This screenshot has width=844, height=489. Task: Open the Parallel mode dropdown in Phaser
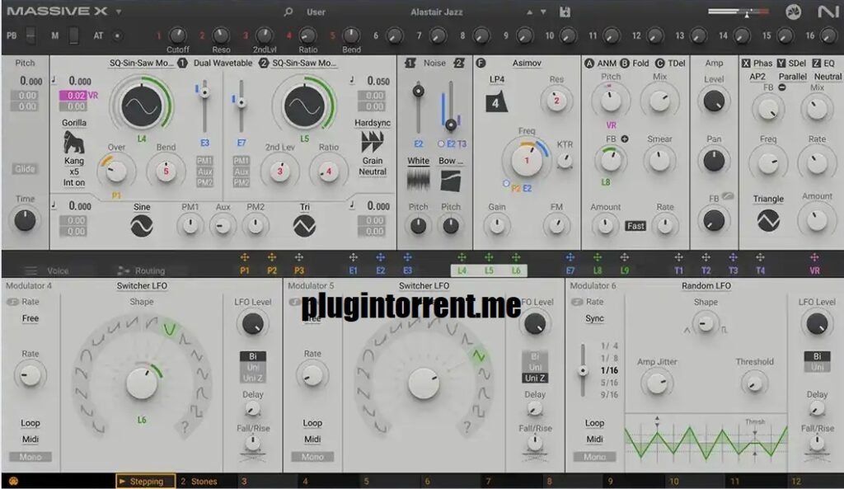pos(792,77)
